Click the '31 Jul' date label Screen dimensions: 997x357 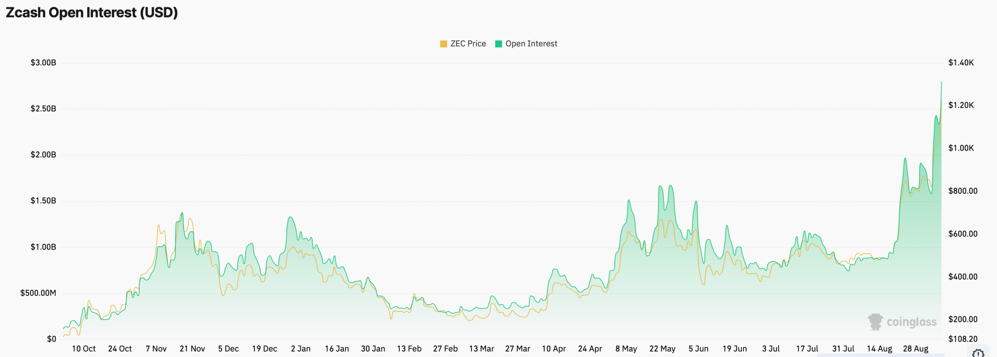click(843, 349)
